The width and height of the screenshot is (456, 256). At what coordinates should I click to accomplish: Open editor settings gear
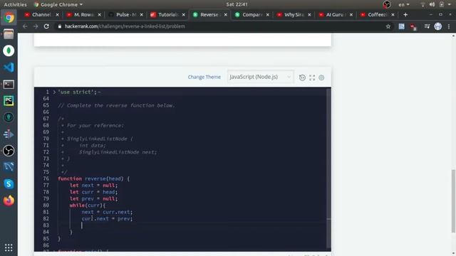(321, 78)
